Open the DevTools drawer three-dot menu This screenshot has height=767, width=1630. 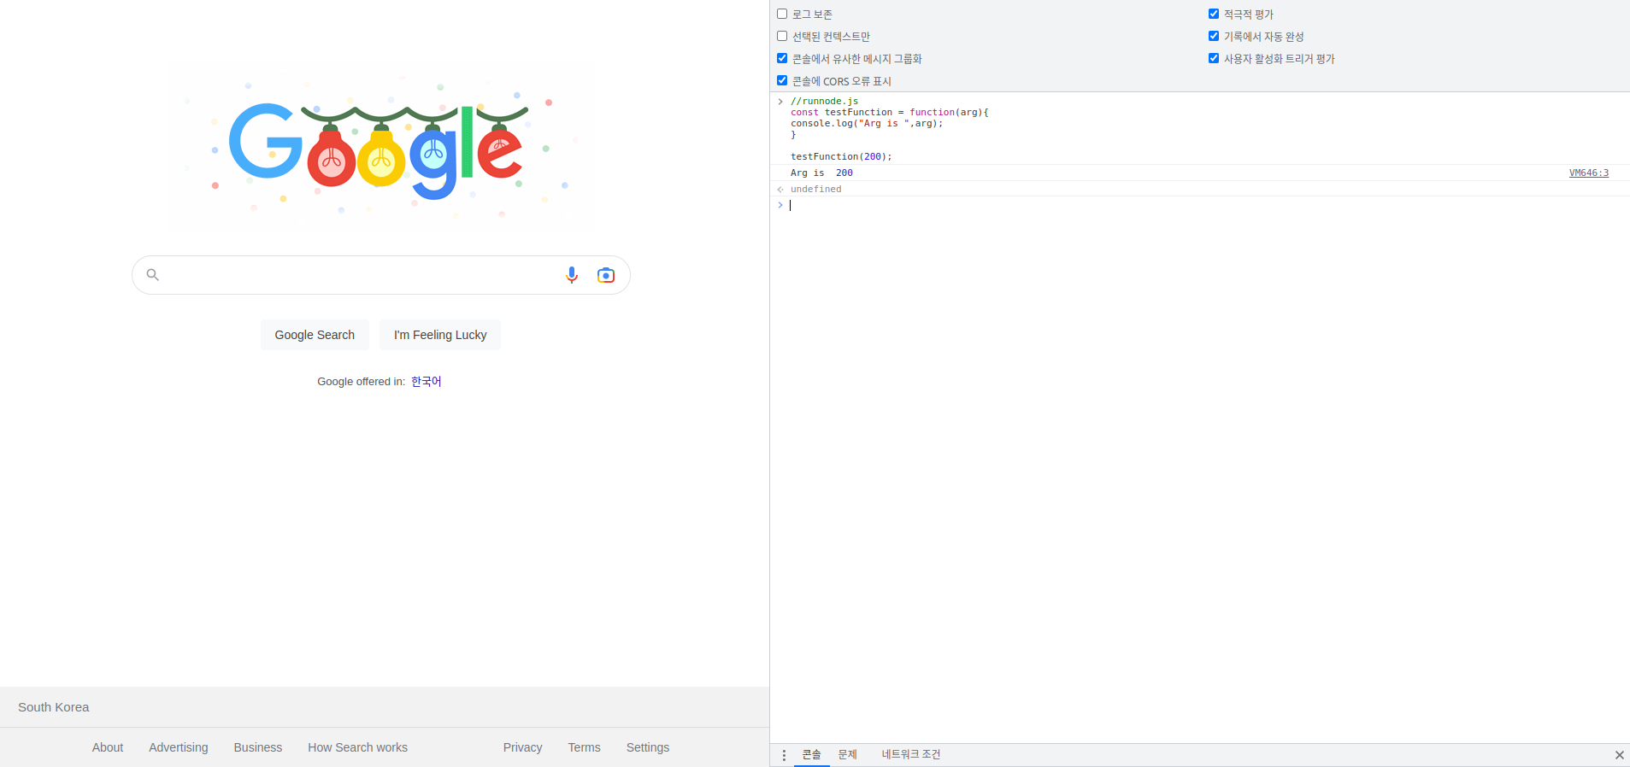[x=784, y=755]
